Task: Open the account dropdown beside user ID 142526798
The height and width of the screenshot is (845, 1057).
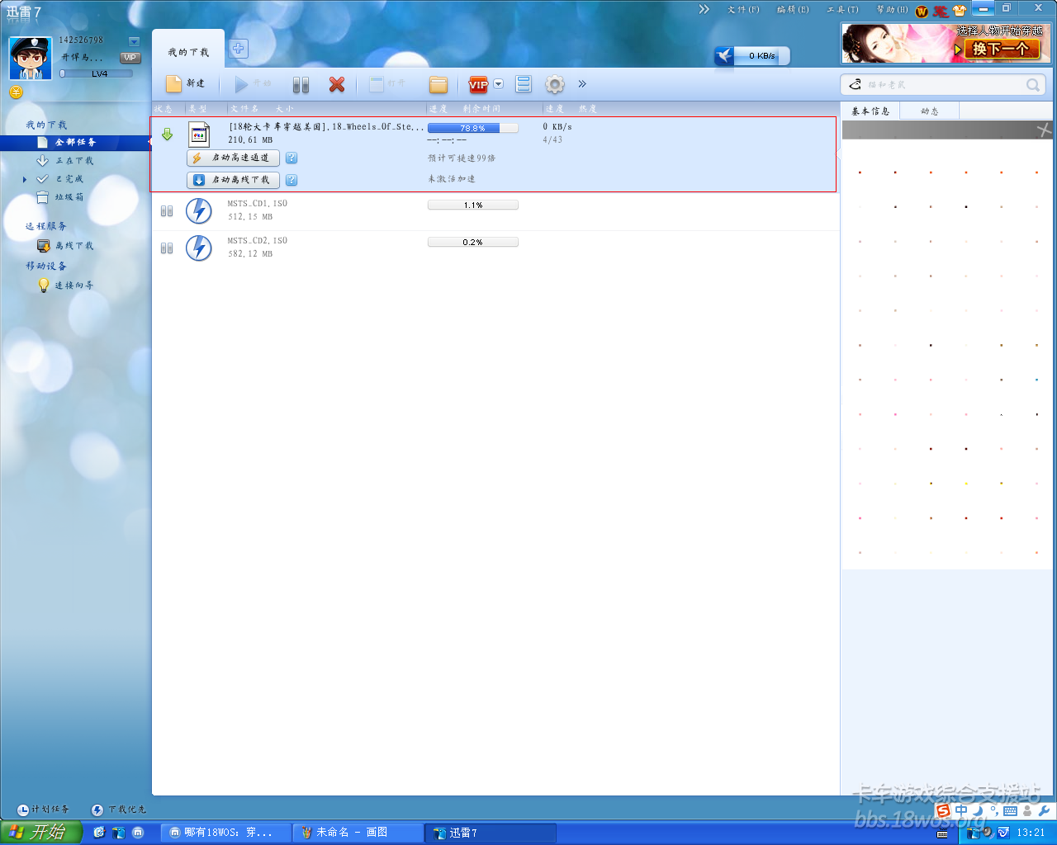Action: [x=134, y=41]
